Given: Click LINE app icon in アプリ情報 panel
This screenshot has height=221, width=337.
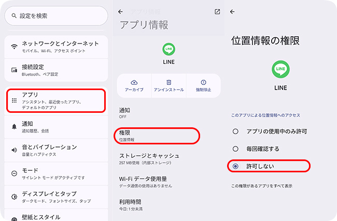Looking at the screenshot, I should 168,49.
